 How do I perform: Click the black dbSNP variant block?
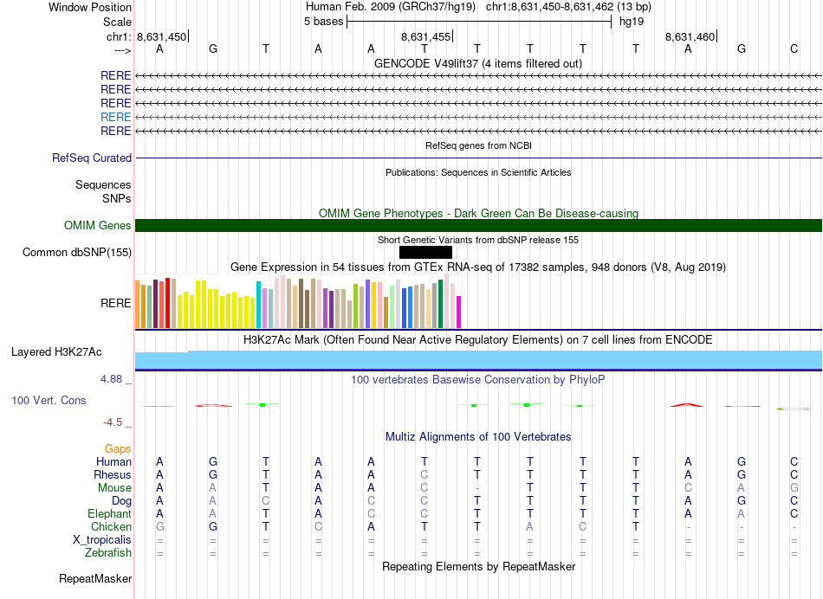[425, 252]
